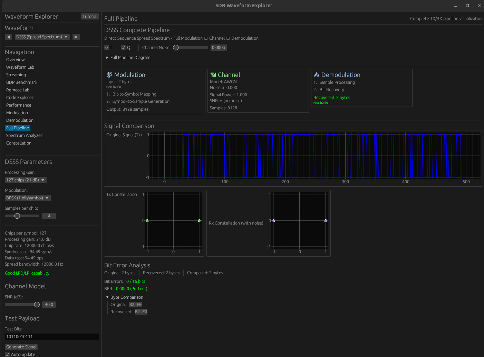This screenshot has height=357, width=484.
Task: Uncheck the Q channel checkbox
Action: point(123,48)
